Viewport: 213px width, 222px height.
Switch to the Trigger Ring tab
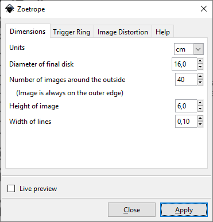tap(71, 32)
